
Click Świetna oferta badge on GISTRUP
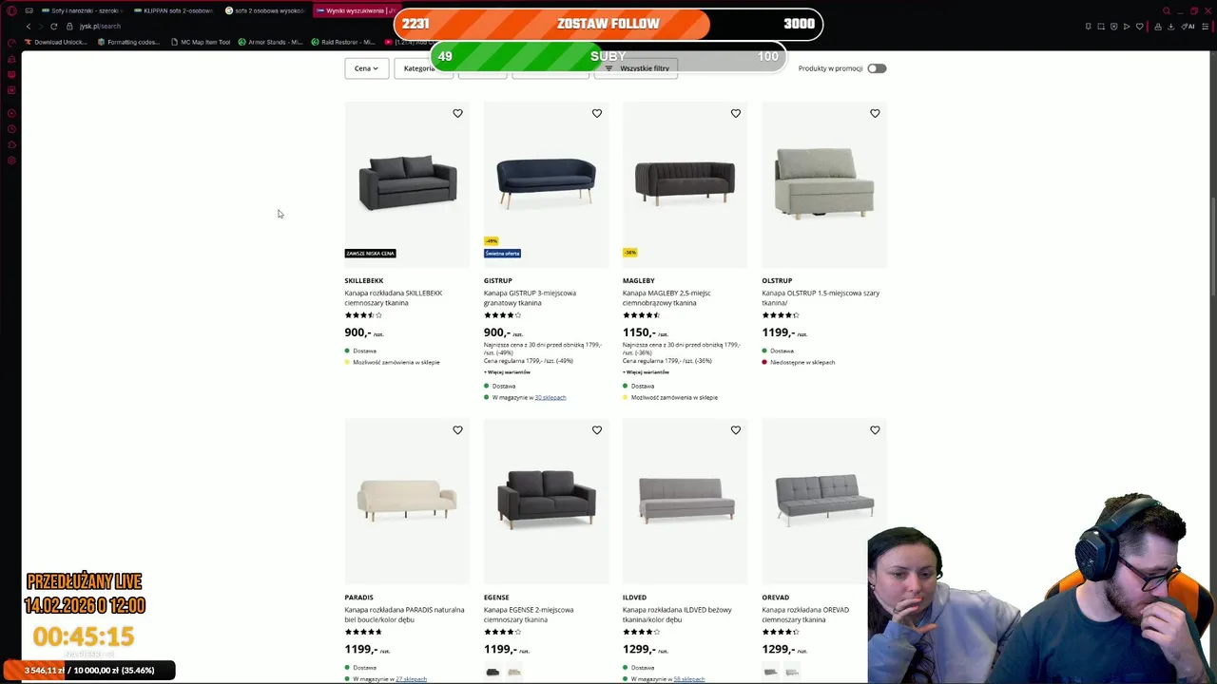[502, 254]
